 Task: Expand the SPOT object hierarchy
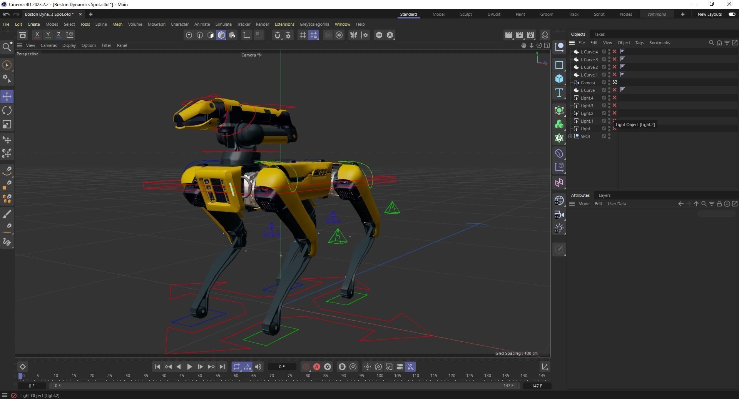570,136
